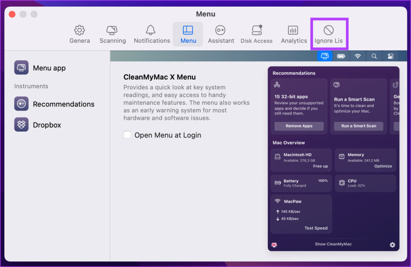
Task: Click Show CleanMyMac
Action: pyautogui.click(x=333, y=244)
